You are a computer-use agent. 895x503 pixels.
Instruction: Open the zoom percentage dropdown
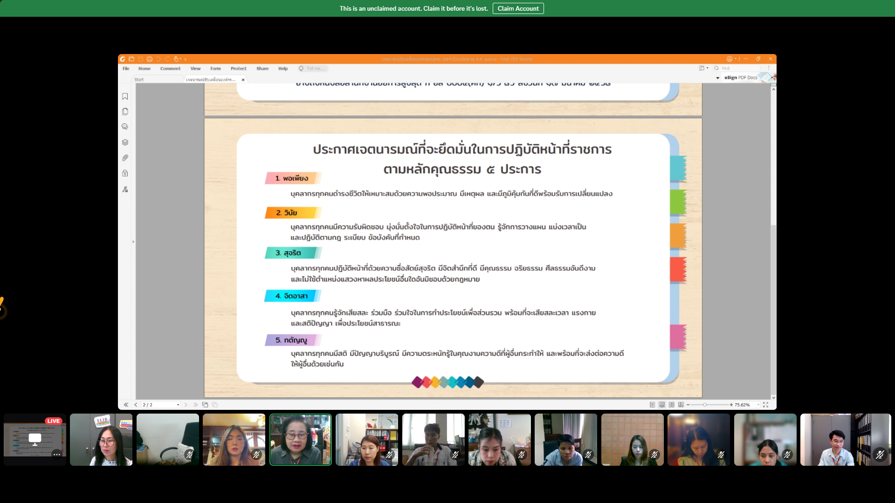coord(758,405)
